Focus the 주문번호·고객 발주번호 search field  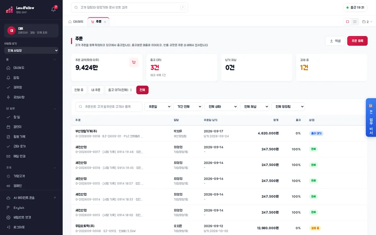click(109, 107)
